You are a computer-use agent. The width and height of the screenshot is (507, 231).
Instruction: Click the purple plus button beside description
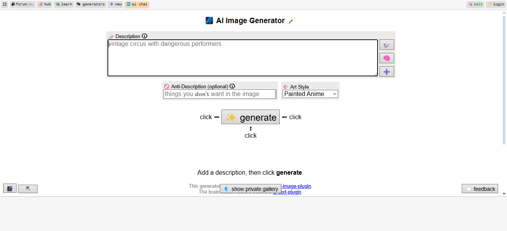click(386, 71)
